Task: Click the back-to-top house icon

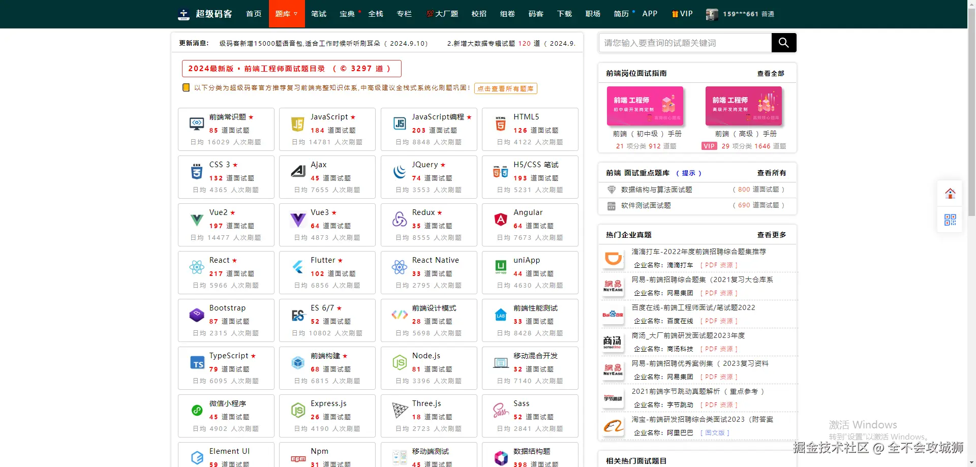Action: [x=951, y=193]
